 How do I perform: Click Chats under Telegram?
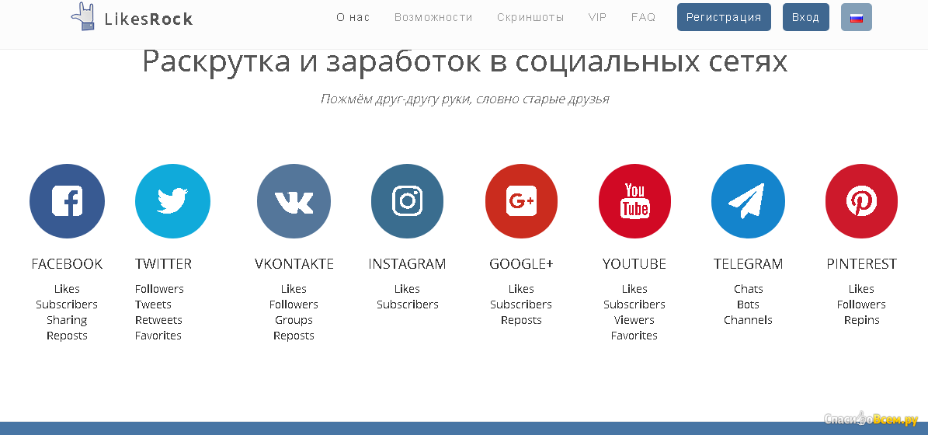point(749,289)
